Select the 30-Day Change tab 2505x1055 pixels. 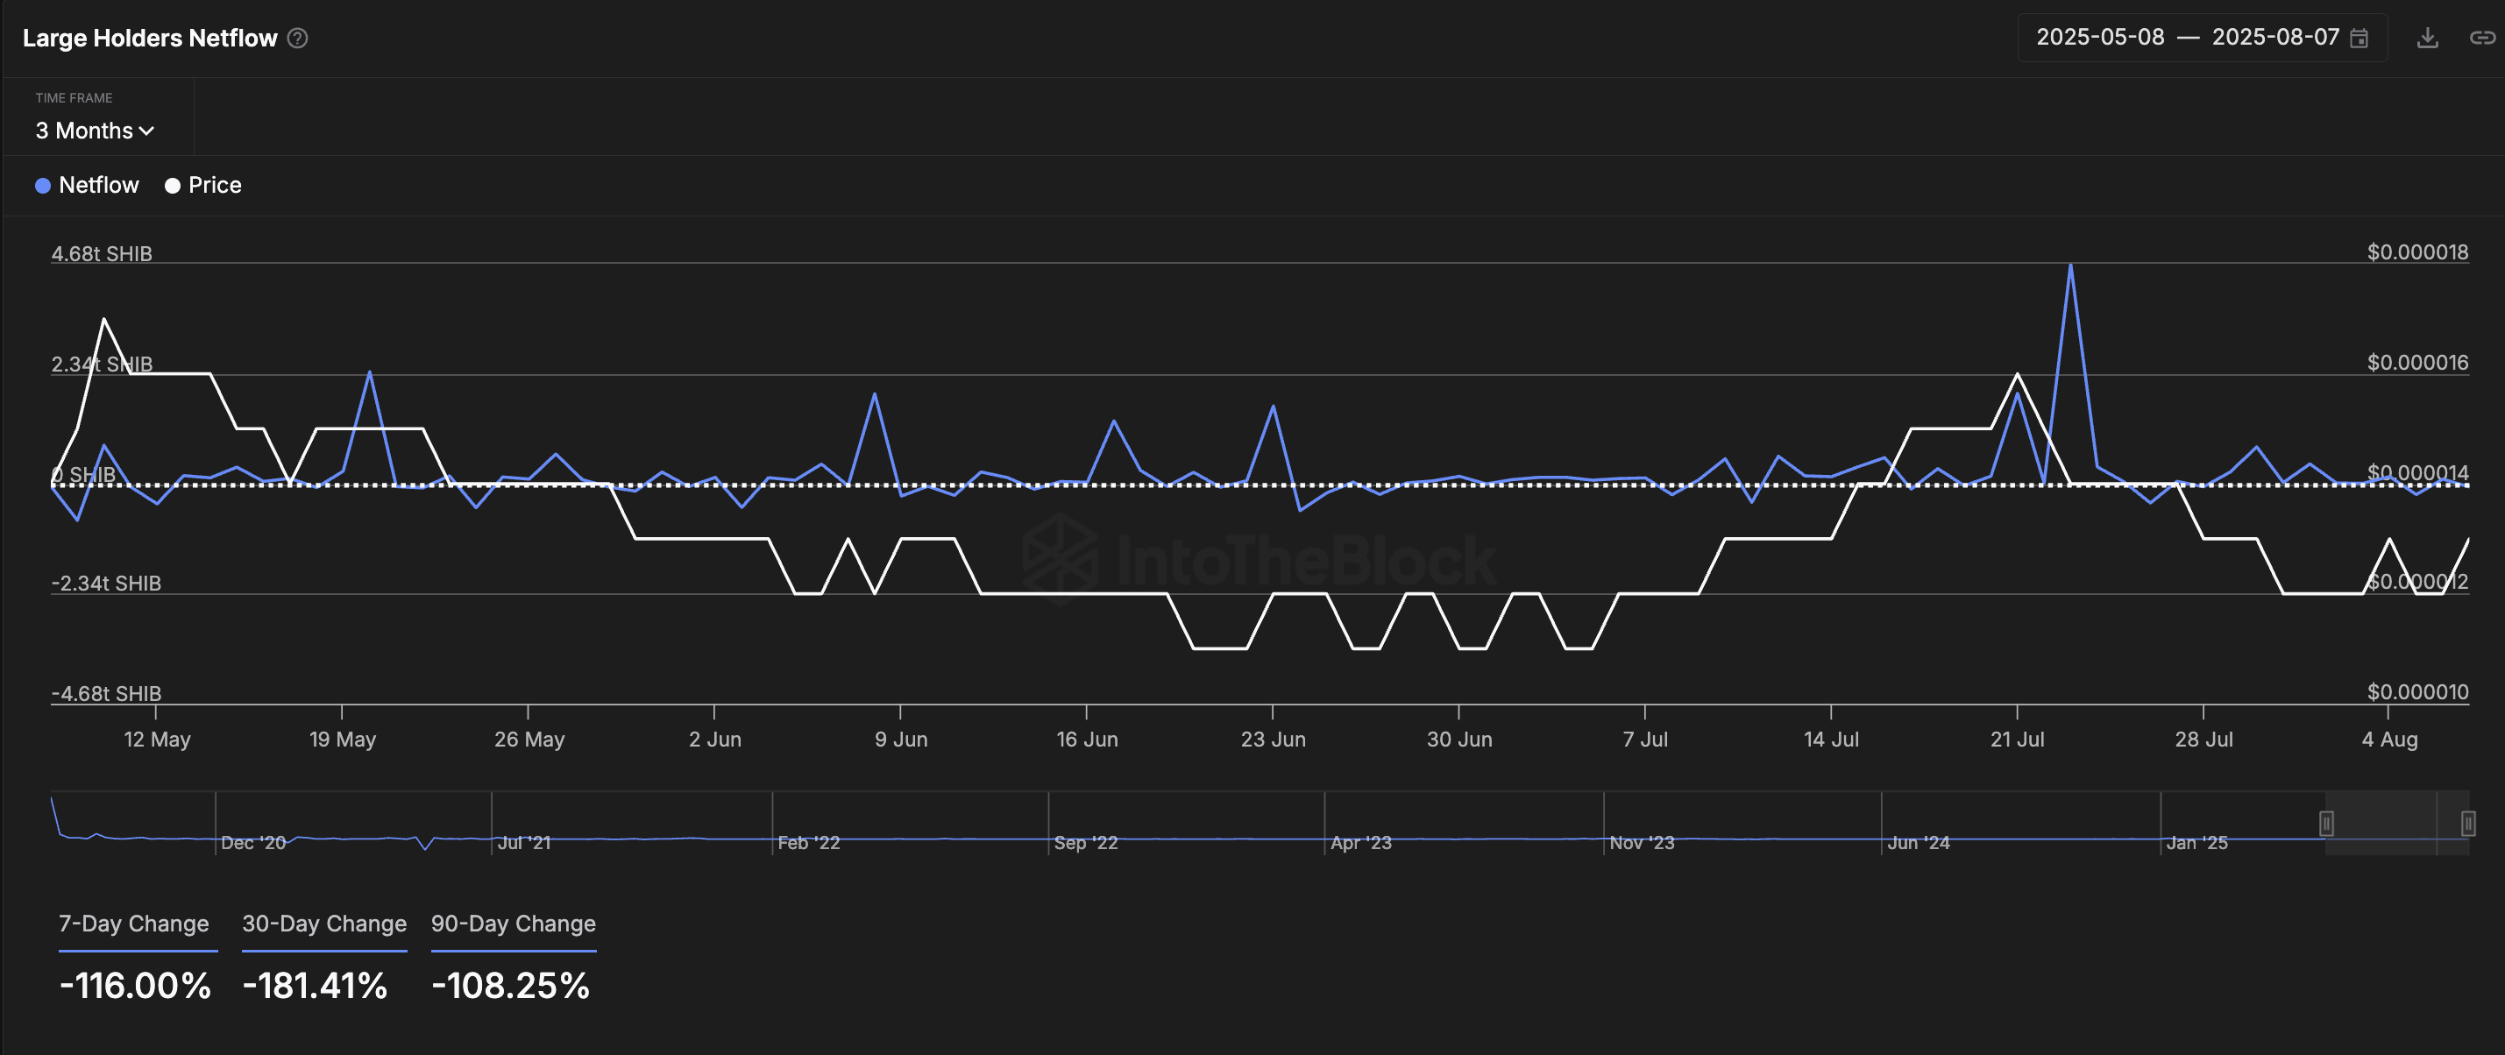click(323, 924)
